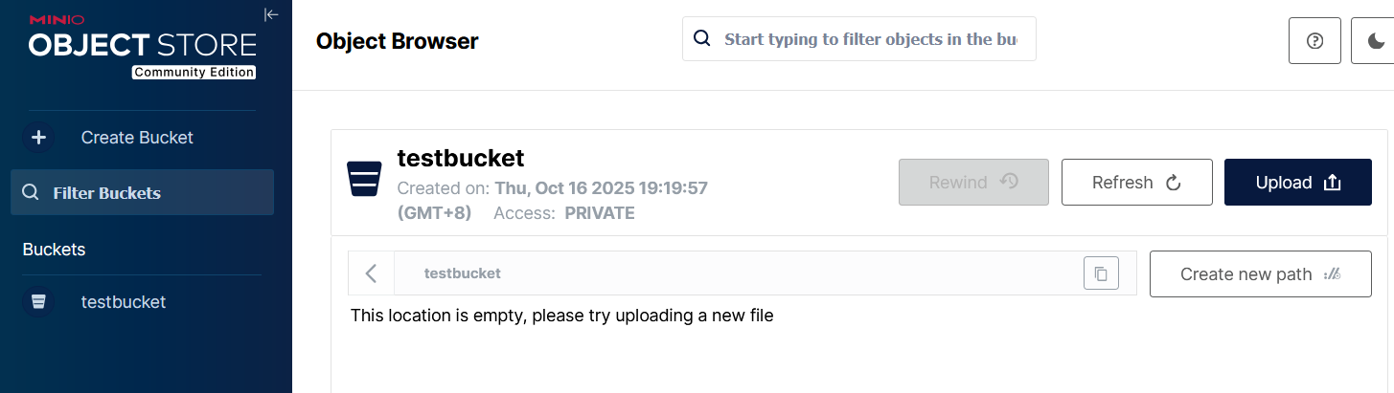This screenshot has width=1394, height=393.
Task: Click the disabled Rewind button
Action: 973,183
